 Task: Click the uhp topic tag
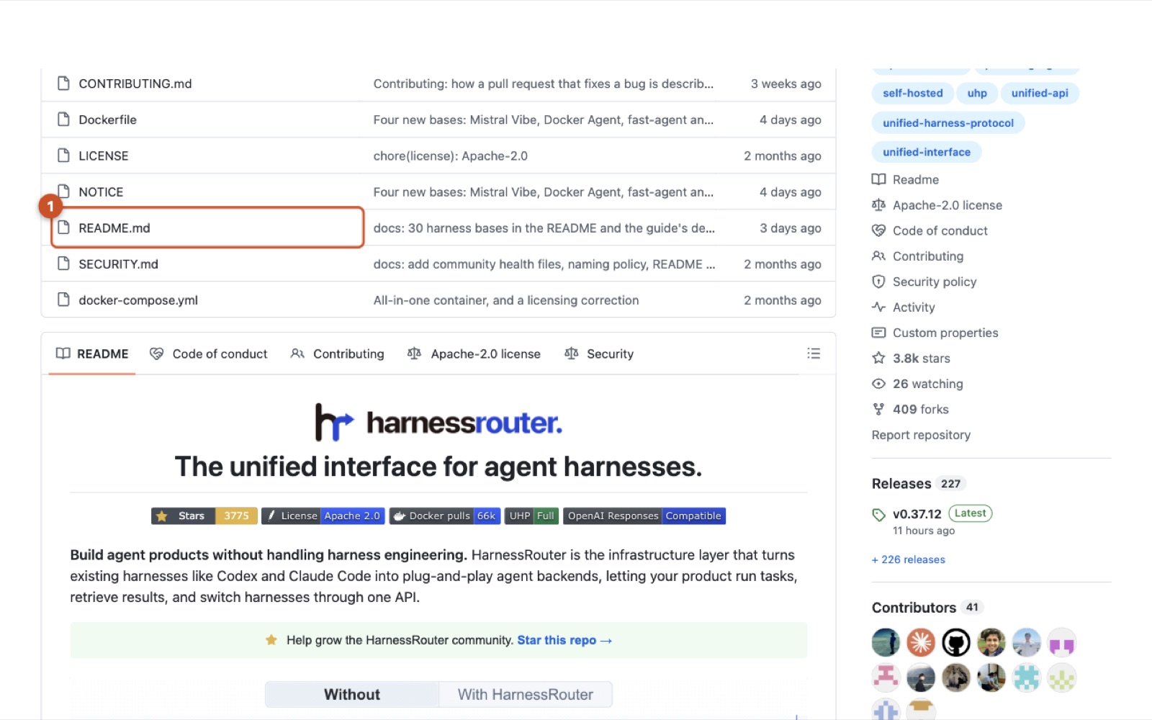pos(977,93)
